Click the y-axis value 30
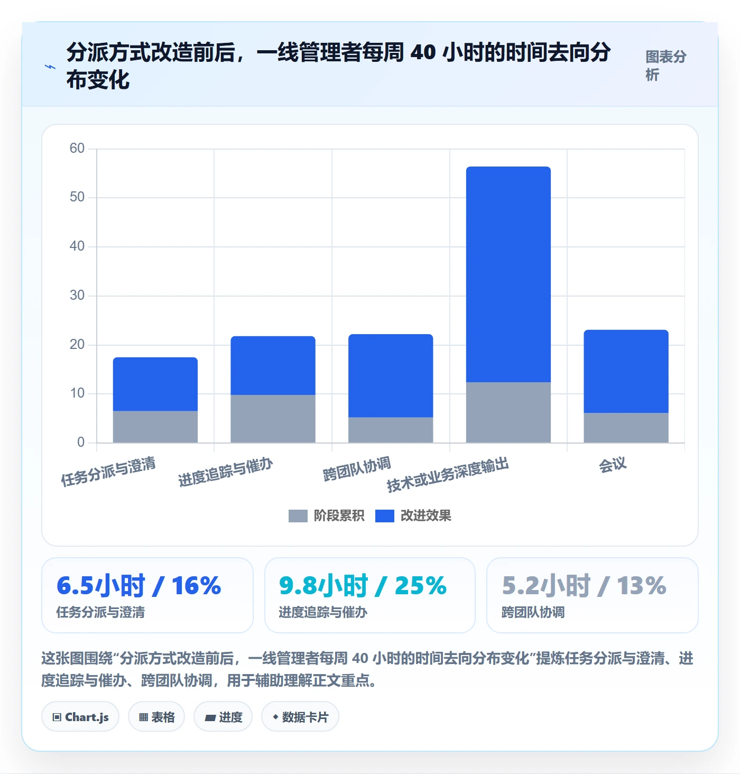Screen dimensions: 740x774 click(77, 295)
